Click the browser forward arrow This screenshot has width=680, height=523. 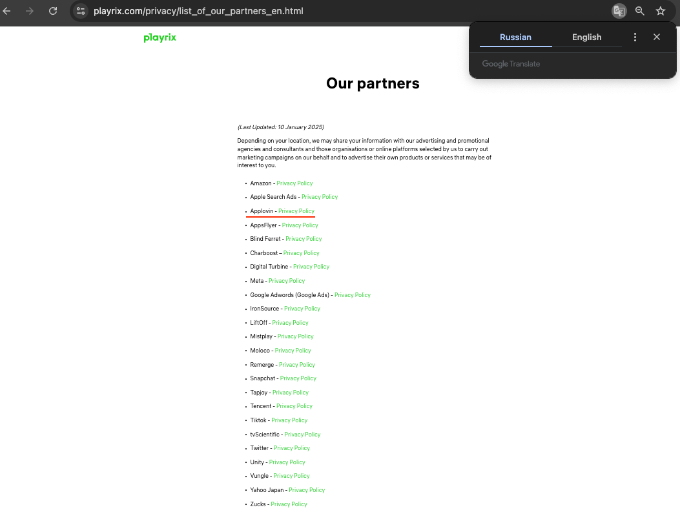[30, 11]
